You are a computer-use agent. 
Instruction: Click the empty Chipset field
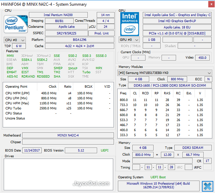(68, 142)
